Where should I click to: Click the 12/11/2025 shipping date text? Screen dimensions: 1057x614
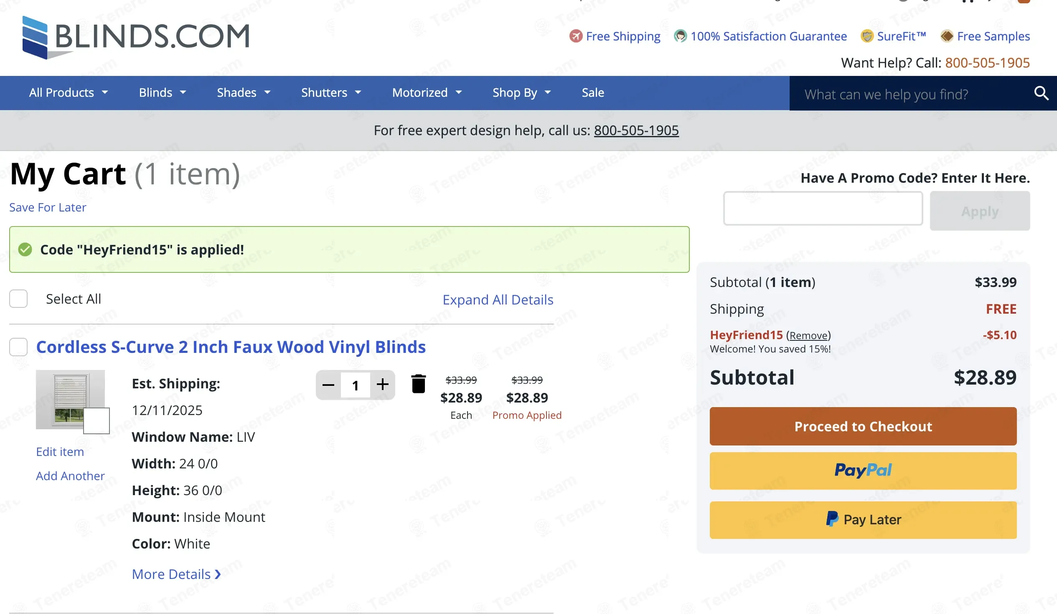click(x=167, y=410)
